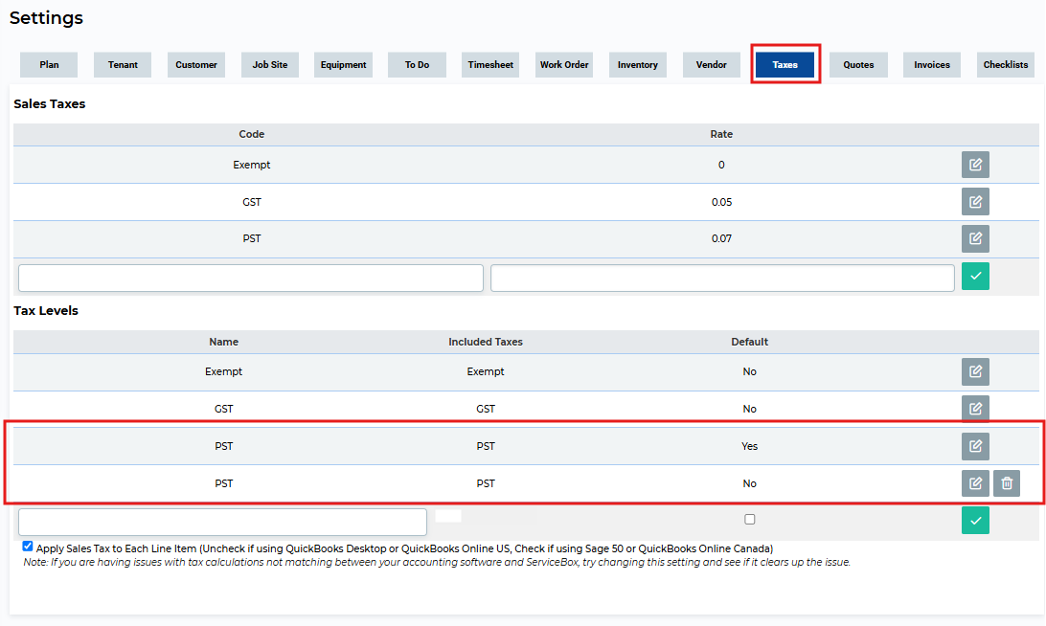The width and height of the screenshot is (1046, 626).
Task: Focus the new tax level Name field
Action: click(x=223, y=522)
